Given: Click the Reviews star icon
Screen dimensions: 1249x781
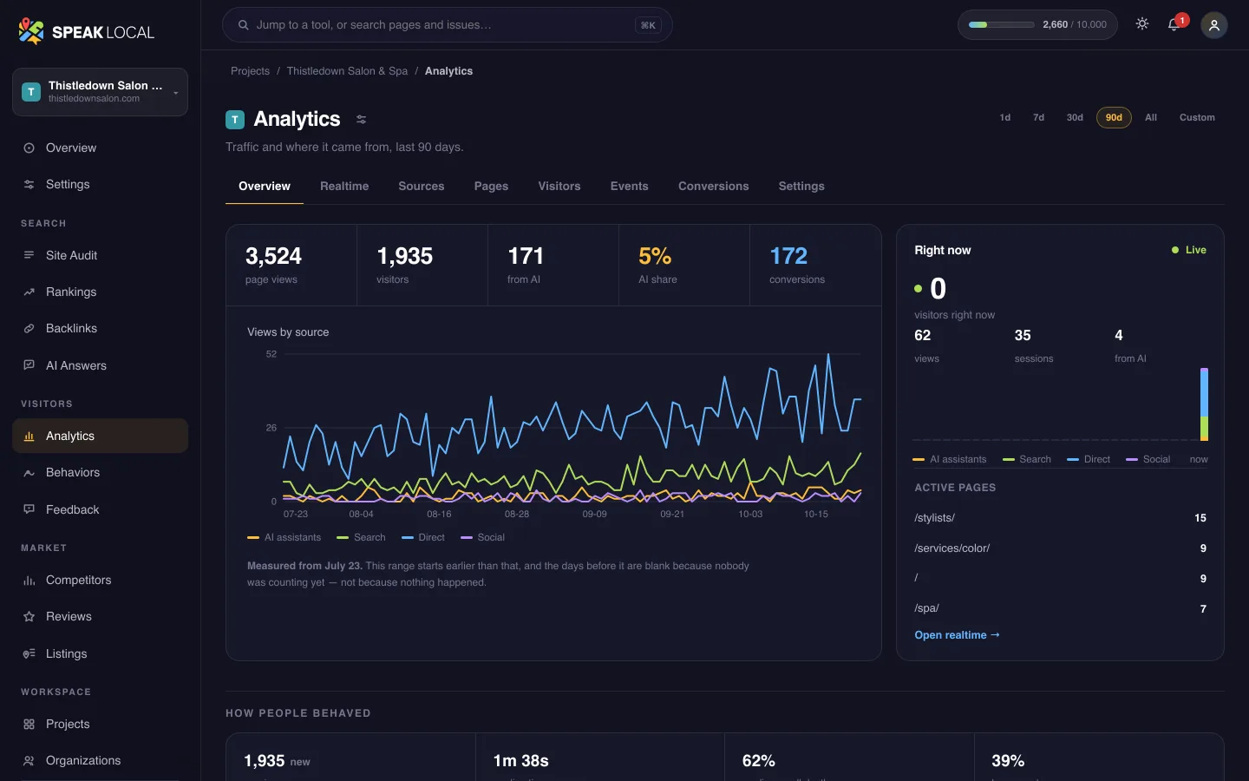Looking at the screenshot, I should tap(29, 617).
